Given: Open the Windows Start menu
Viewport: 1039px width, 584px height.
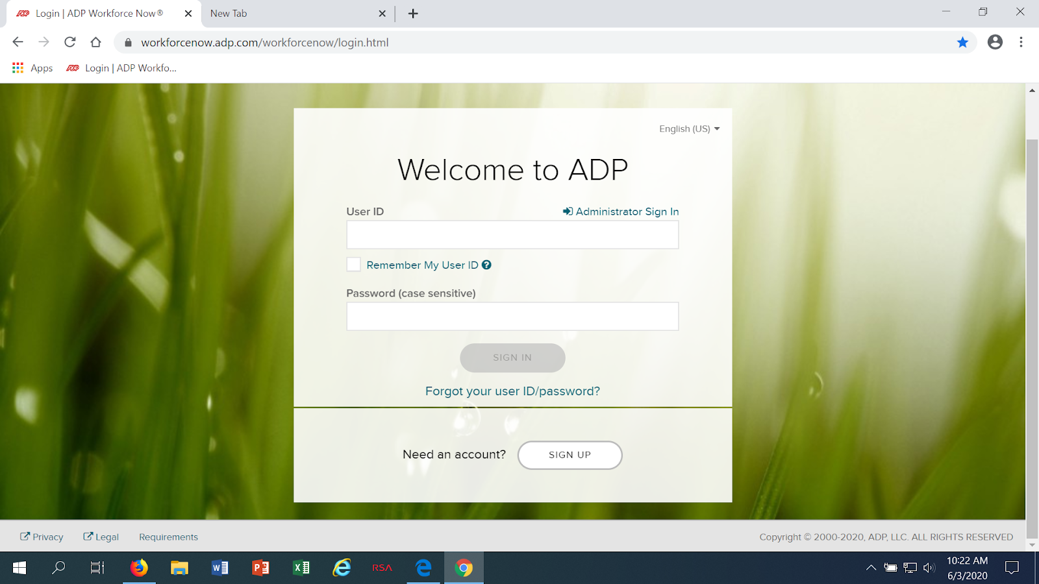Looking at the screenshot, I should click(x=19, y=568).
